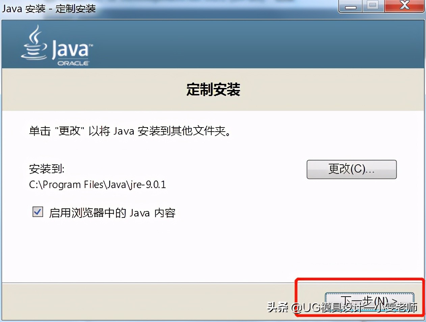This screenshot has width=426, height=322.
Task: Uncheck 启用浏览器中的 Java 内容 checkbox
Action: coord(37,212)
